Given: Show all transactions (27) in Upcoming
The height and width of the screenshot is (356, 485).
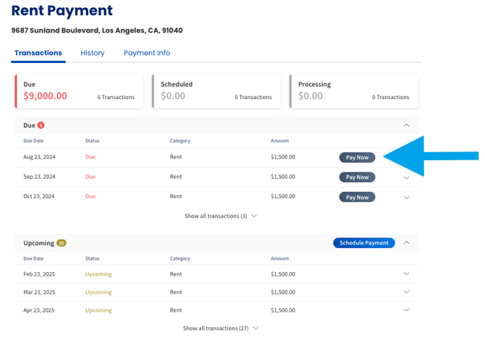Looking at the screenshot, I should pos(221,329).
